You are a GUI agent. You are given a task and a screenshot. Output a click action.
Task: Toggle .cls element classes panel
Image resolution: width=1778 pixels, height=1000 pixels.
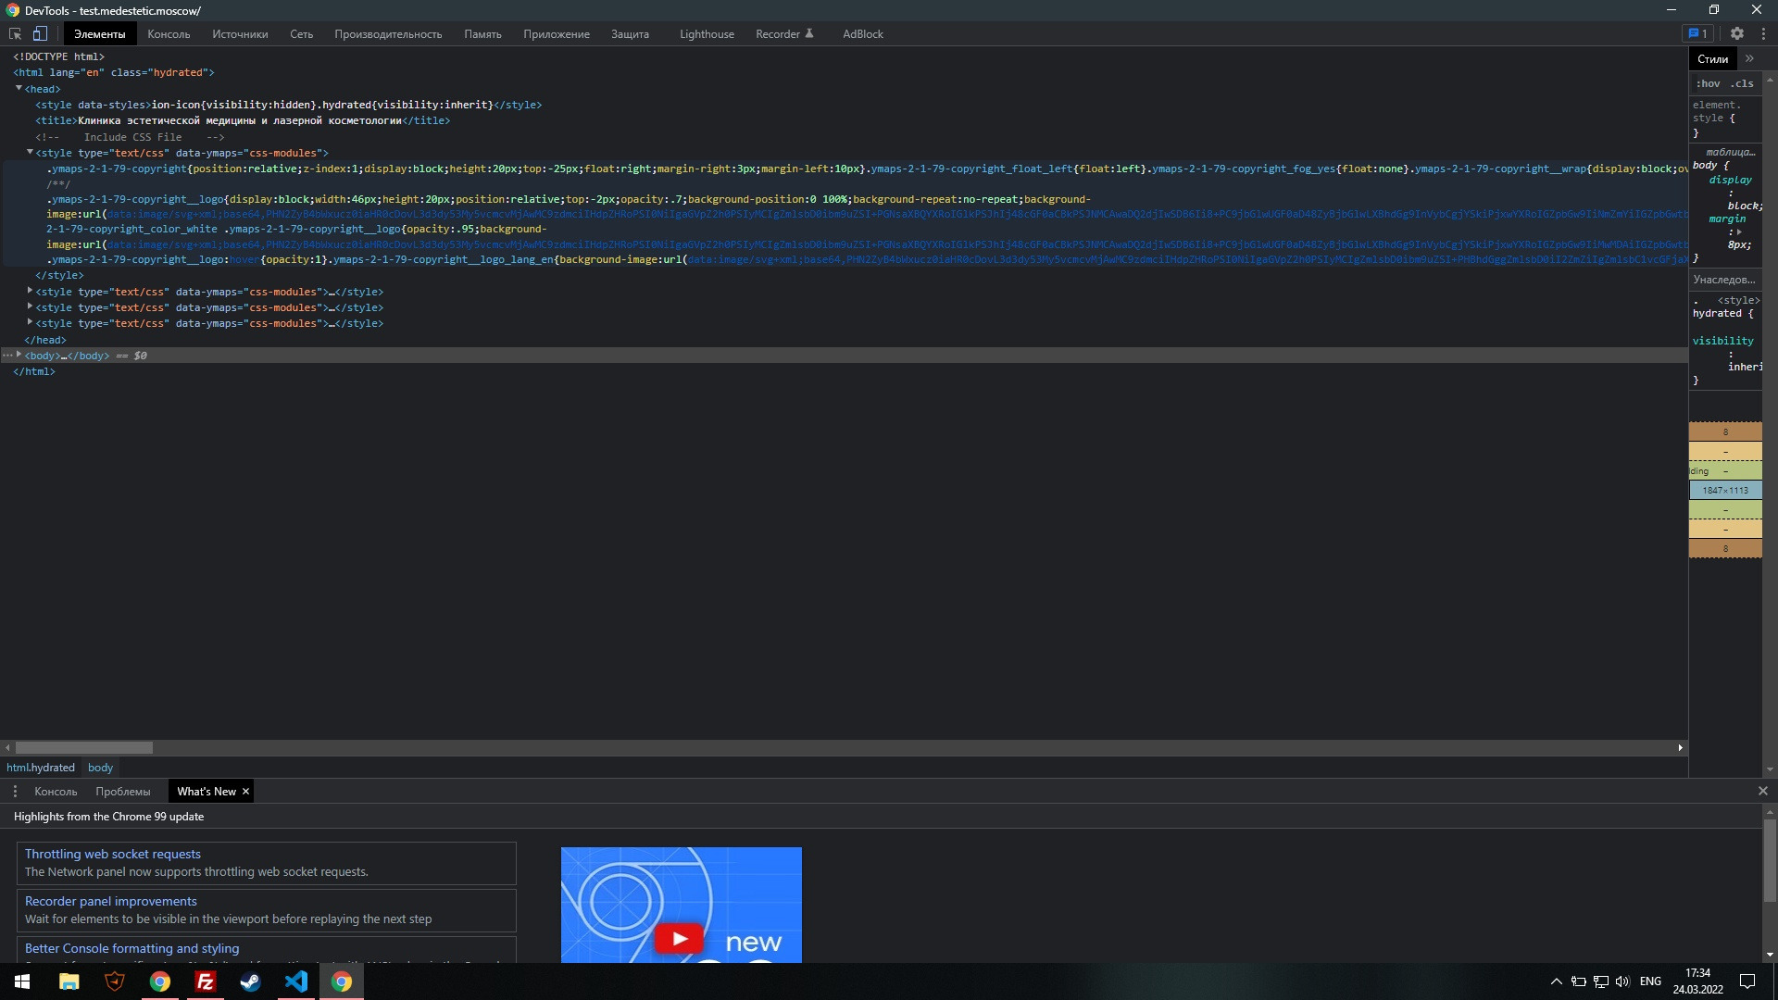pos(1742,83)
